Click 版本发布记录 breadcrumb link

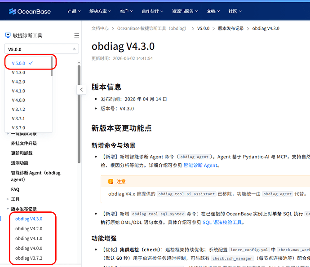point(231,28)
